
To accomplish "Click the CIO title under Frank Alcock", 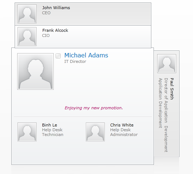I will click(x=46, y=35).
